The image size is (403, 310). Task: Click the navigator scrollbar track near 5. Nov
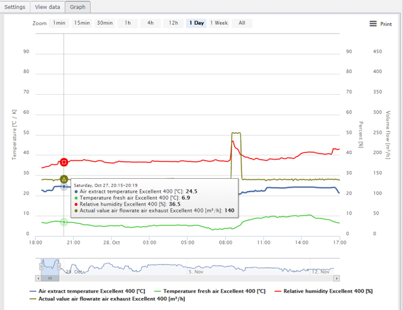[x=196, y=278]
